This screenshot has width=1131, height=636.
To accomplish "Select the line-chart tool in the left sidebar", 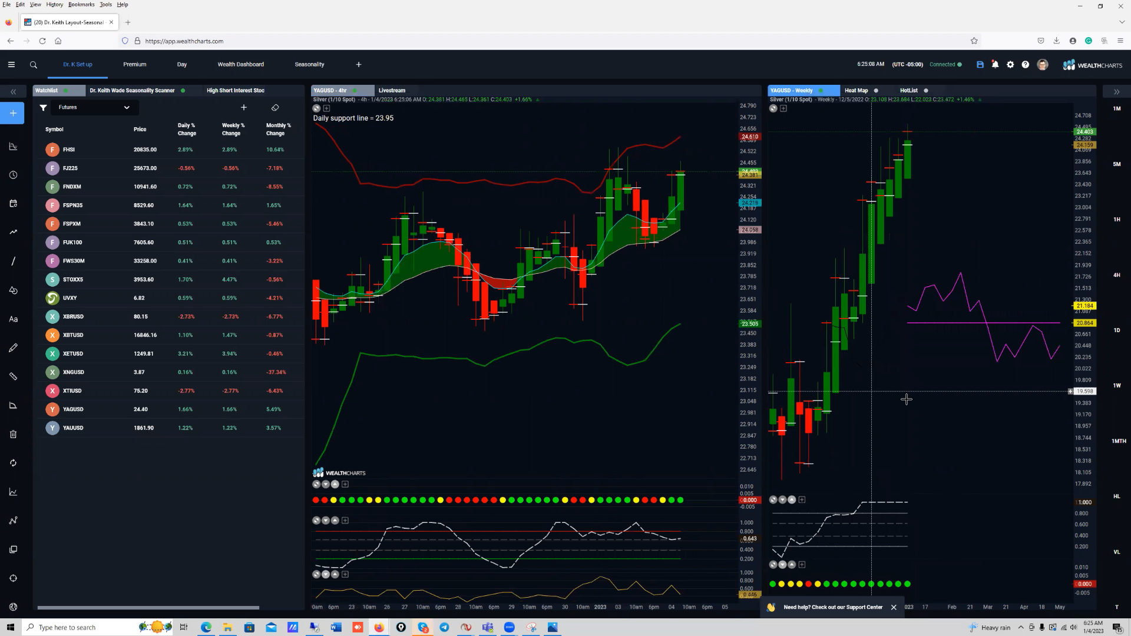I will [13, 147].
